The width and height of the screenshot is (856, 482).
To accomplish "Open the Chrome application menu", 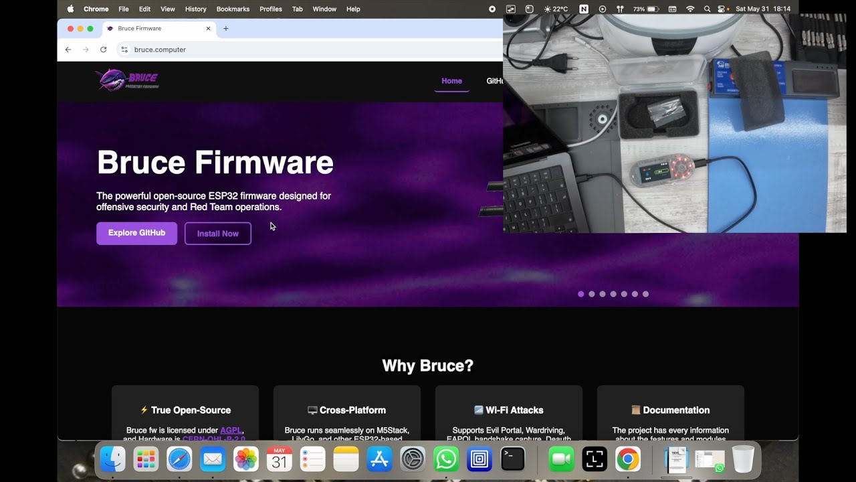I will (x=96, y=9).
